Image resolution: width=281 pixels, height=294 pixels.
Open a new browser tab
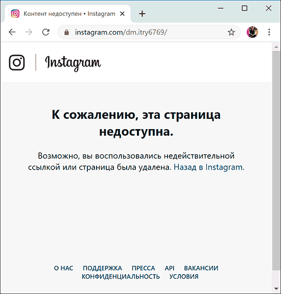[x=142, y=14]
